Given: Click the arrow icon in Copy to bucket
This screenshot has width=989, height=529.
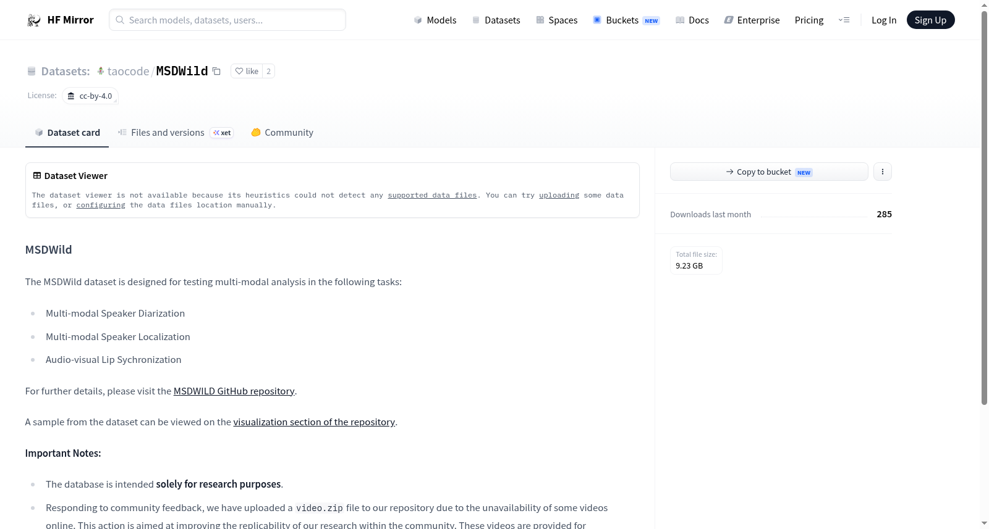Looking at the screenshot, I should tap(730, 172).
